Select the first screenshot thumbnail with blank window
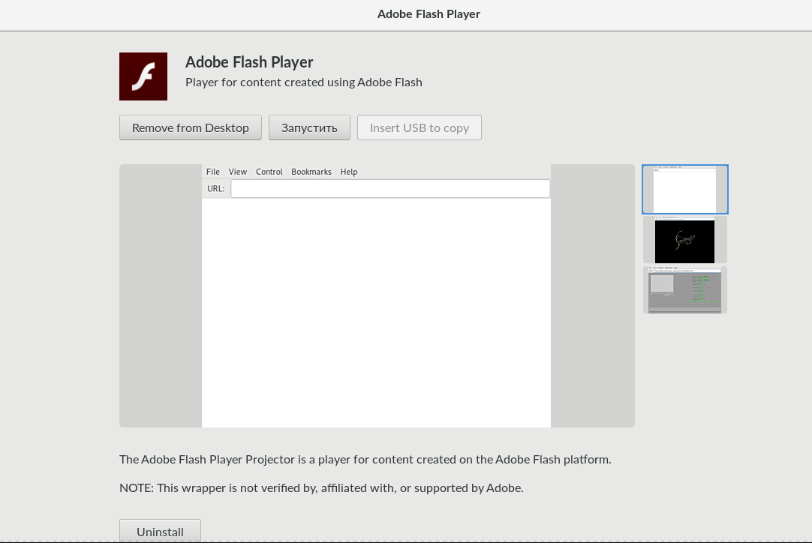 pyautogui.click(x=685, y=189)
